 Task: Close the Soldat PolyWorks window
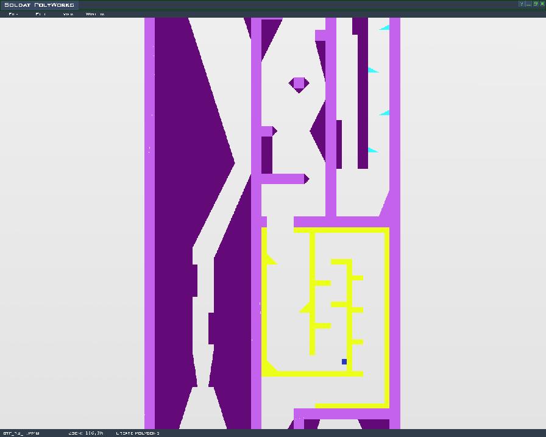pyautogui.click(x=542, y=4)
